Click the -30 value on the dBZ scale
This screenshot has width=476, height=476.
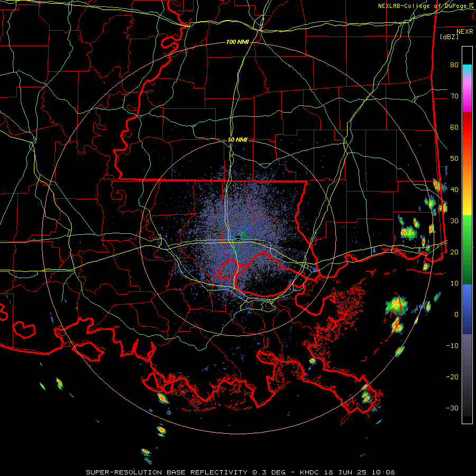point(452,408)
